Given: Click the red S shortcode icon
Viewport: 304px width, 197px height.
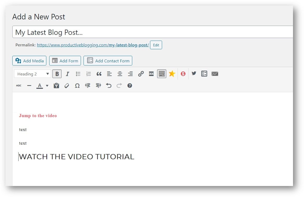Looking at the screenshot, I should click(x=183, y=74).
